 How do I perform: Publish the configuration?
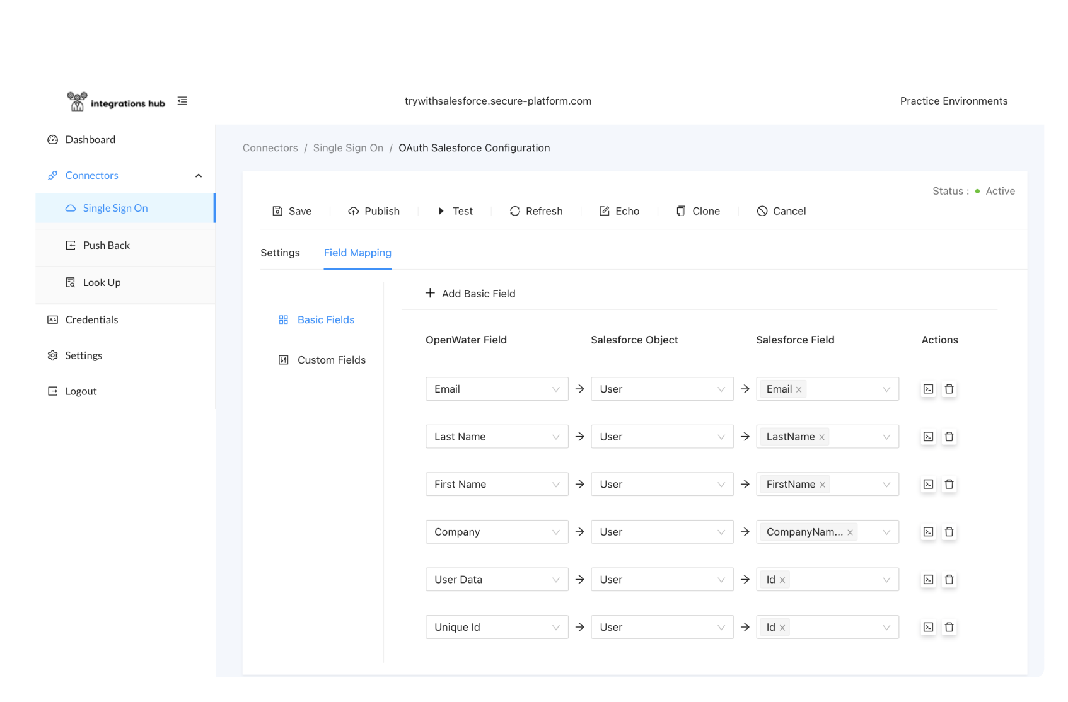[374, 211]
